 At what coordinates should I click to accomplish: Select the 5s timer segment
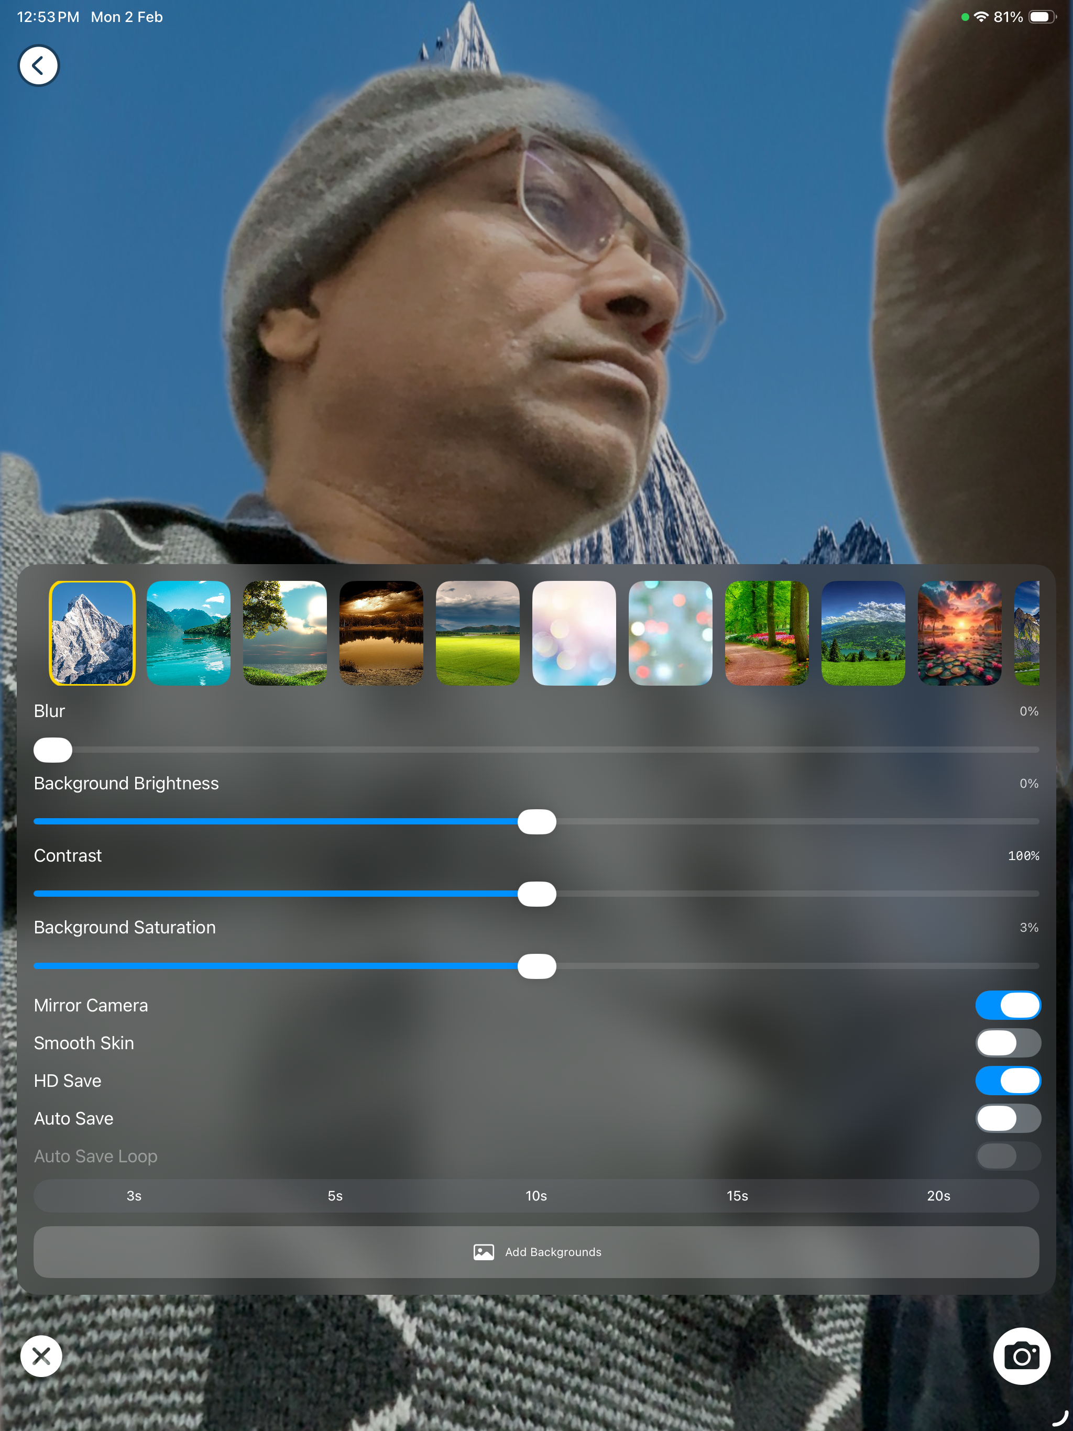point(335,1195)
